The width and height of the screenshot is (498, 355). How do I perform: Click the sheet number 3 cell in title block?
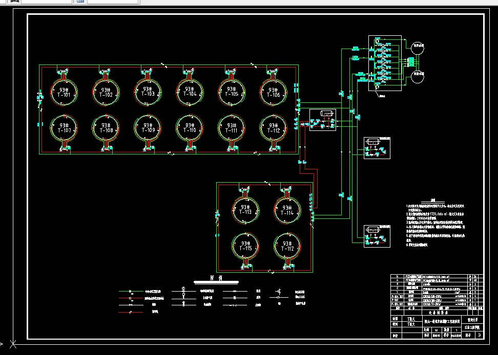(x=480, y=335)
